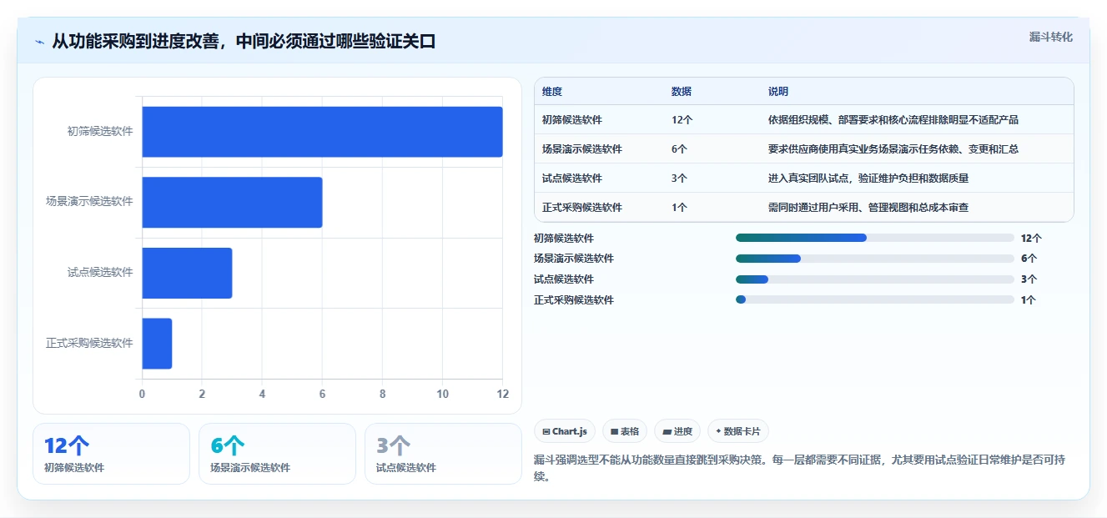1107x518 pixels.
Task: Click the chart y-axis label 场景演示候选软件
Action: click(89, 202)
